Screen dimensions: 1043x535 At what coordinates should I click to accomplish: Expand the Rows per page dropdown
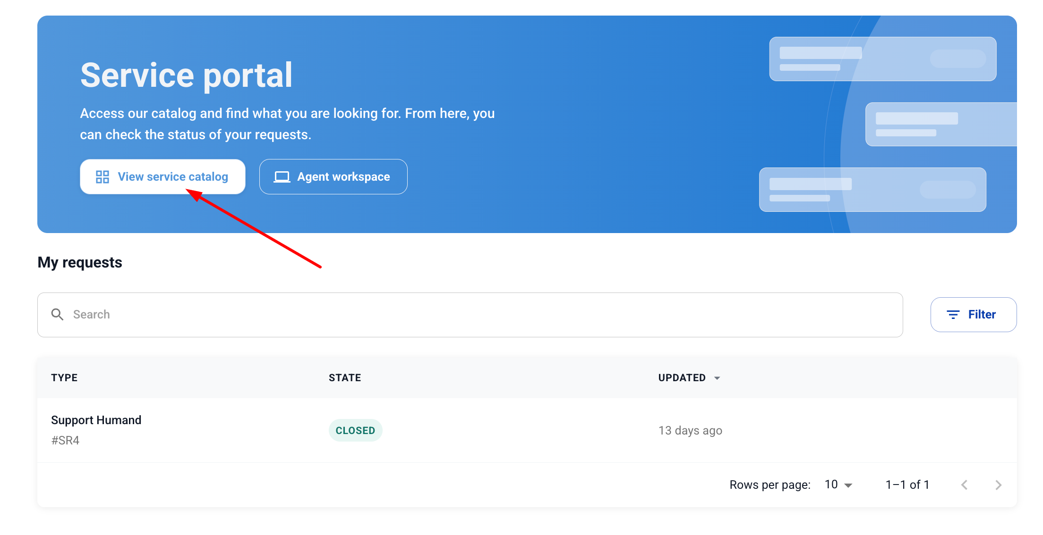coord(838,485)
